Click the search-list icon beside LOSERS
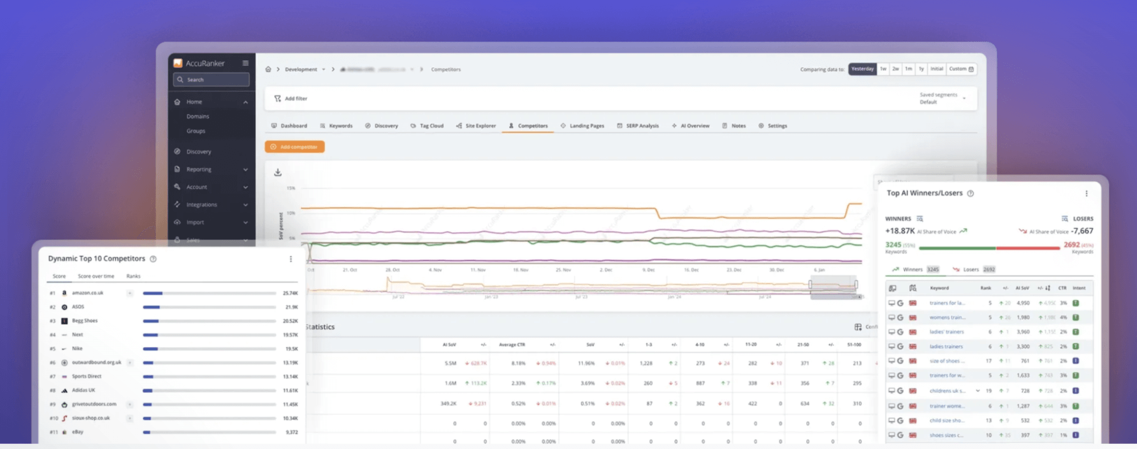Viewport: 1137px width, 449px height. pos(1065,219)
